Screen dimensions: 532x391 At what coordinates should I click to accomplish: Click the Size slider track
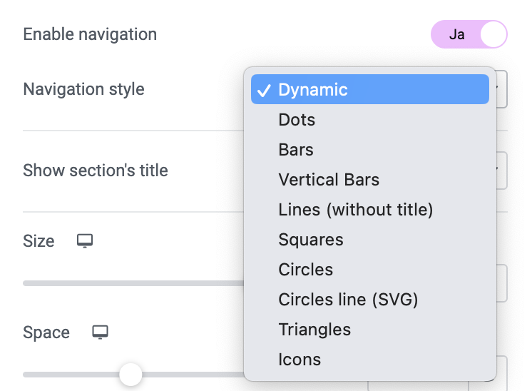click(x=133, y=283)
